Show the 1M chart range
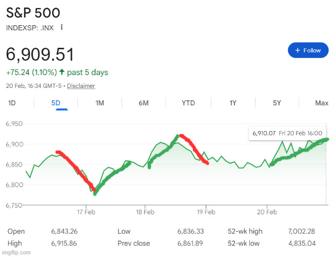The height and width of the screenshot is (257, 336). click(x=100, y=103)
